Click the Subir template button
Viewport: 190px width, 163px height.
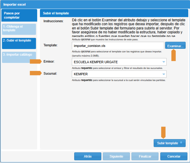(167, 143)
